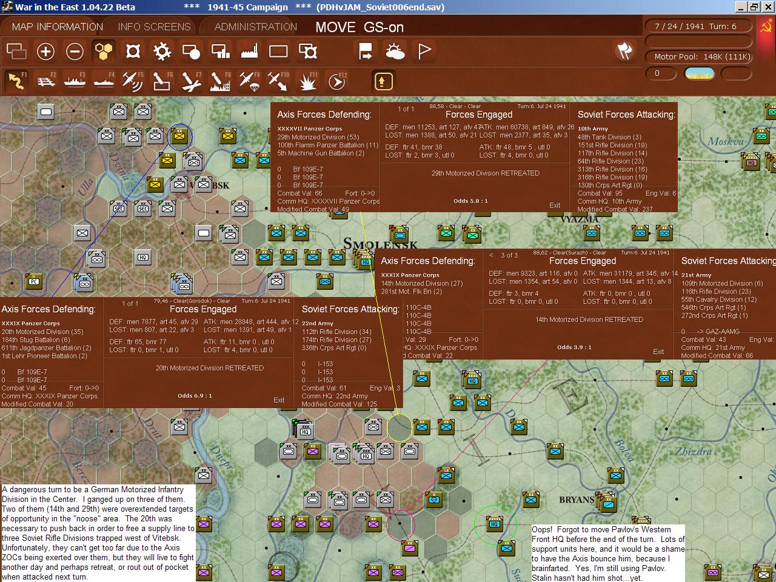Select the F1 move mode

16,81
